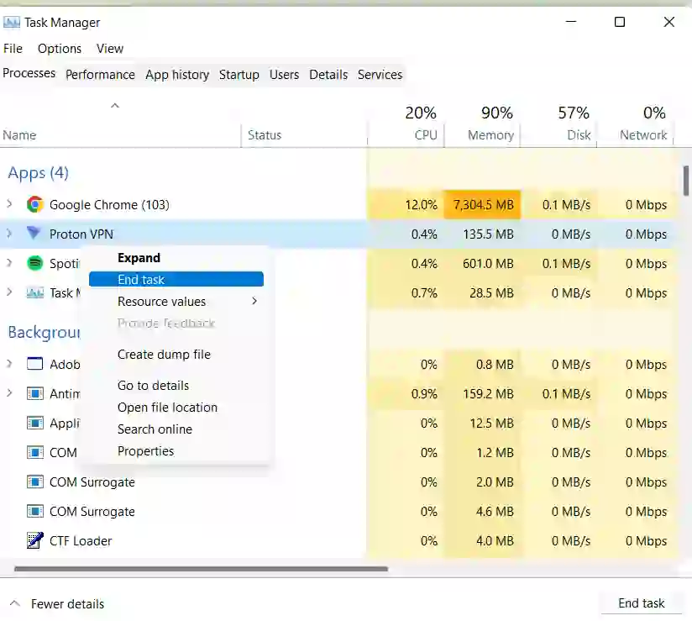Switch to the Services tab
Image resolution: width=692 pixels, height=621 pixels.
coord(380,75)
